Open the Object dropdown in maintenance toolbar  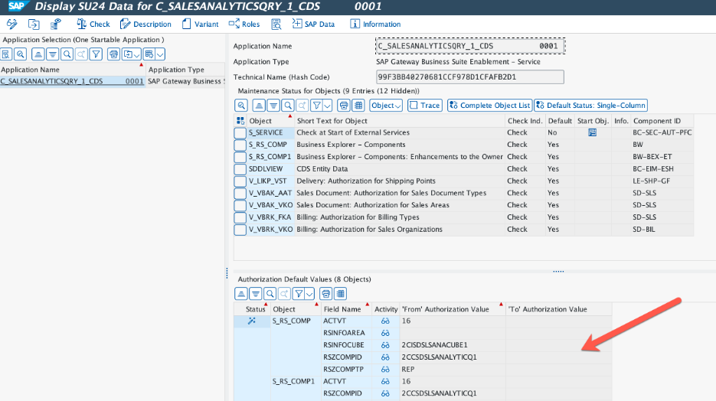[x=386, y=106]
